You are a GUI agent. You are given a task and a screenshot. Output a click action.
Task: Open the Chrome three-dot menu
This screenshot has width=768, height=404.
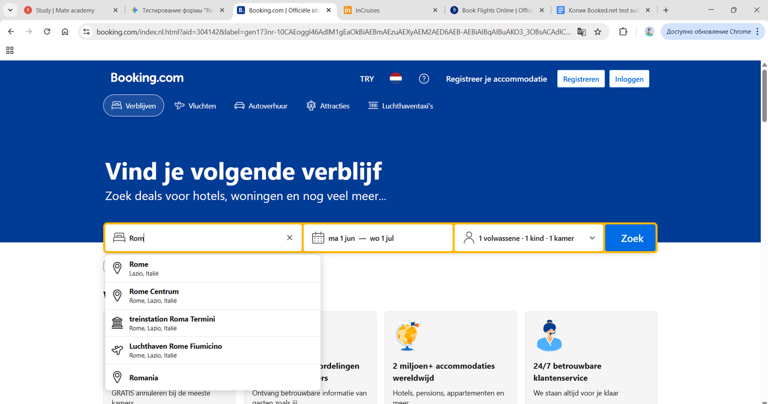click(x=757, y=32)
